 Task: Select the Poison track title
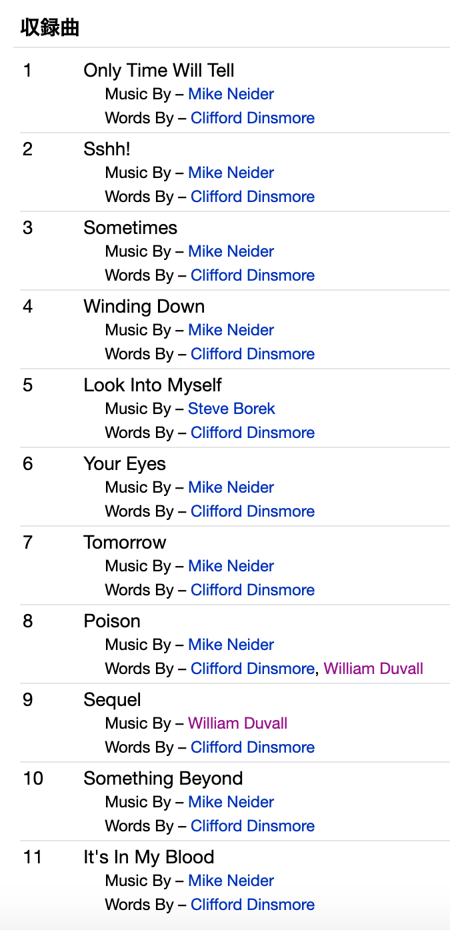112,621
